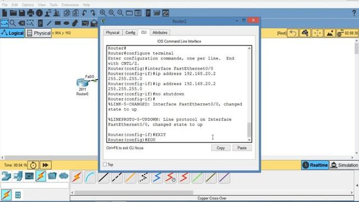
Task: Click the New Cluster cloud icon
Action: pyautogui.click(x=305, y=33)
